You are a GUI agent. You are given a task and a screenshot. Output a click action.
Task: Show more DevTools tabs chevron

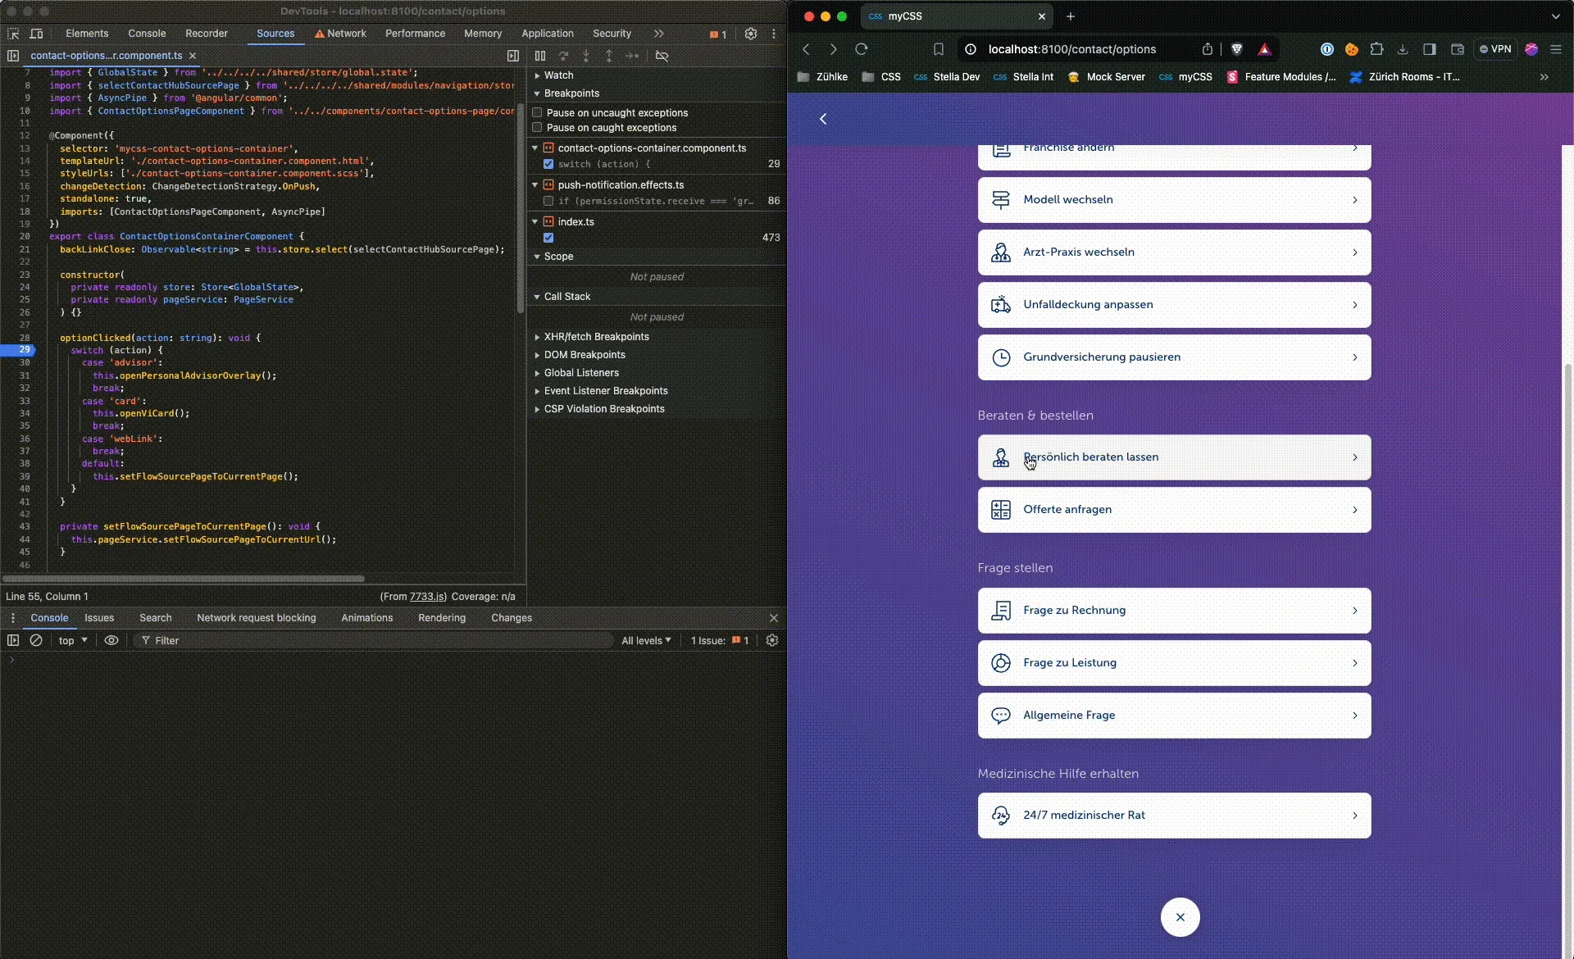tap(659, 34)
